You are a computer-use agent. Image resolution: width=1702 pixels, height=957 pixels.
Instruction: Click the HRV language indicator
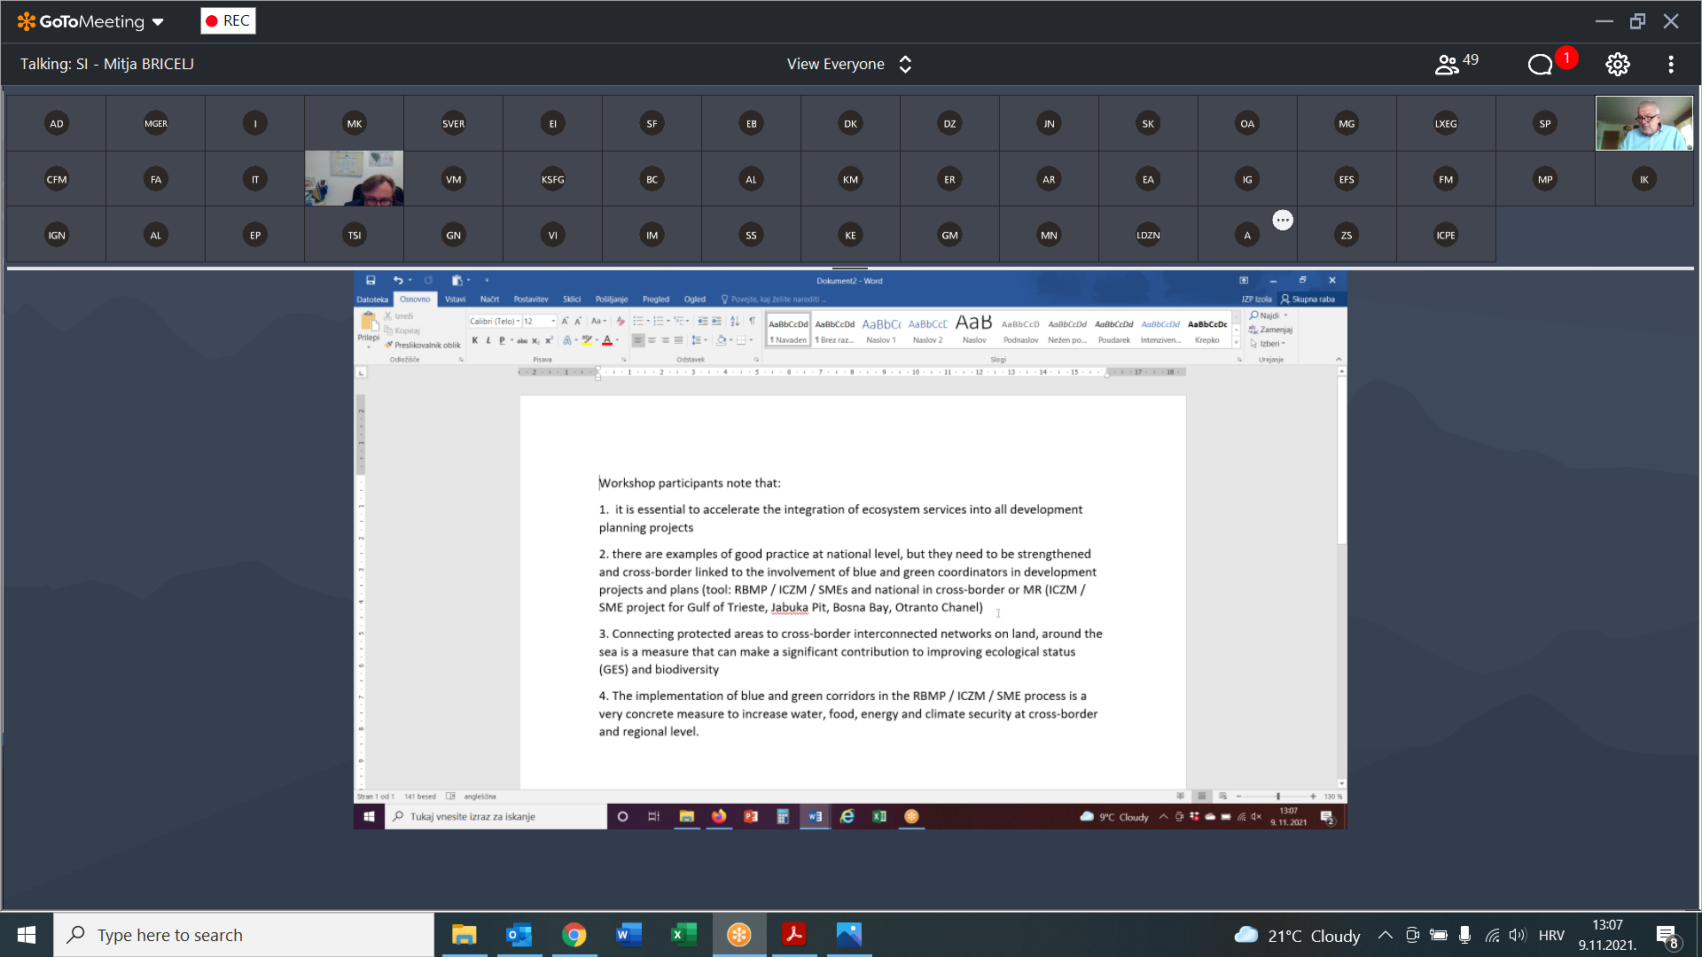tap(1551, 935)
